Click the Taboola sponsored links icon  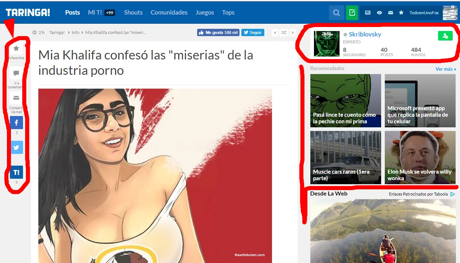click(453, 194)
